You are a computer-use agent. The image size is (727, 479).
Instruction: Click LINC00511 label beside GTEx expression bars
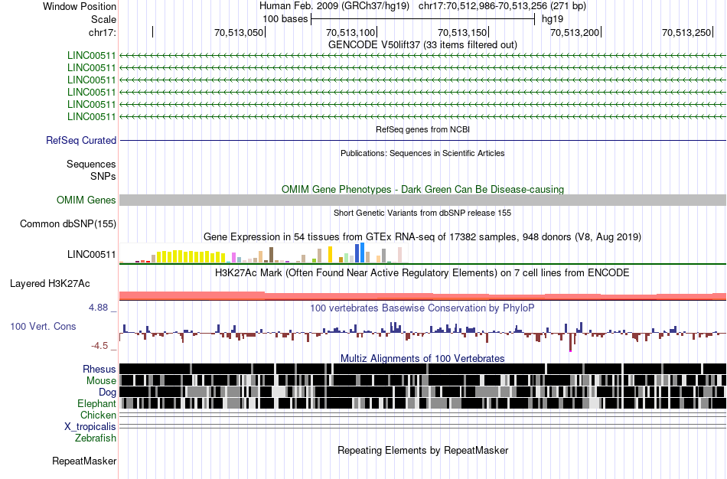pyautogui.click(x=91, y=254)
